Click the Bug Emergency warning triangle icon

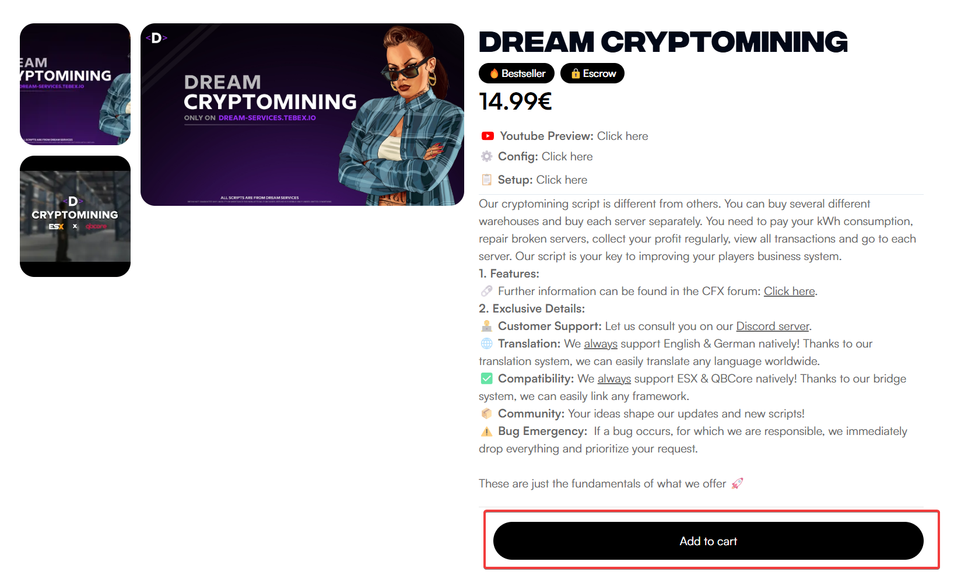[x=486, y=431]
